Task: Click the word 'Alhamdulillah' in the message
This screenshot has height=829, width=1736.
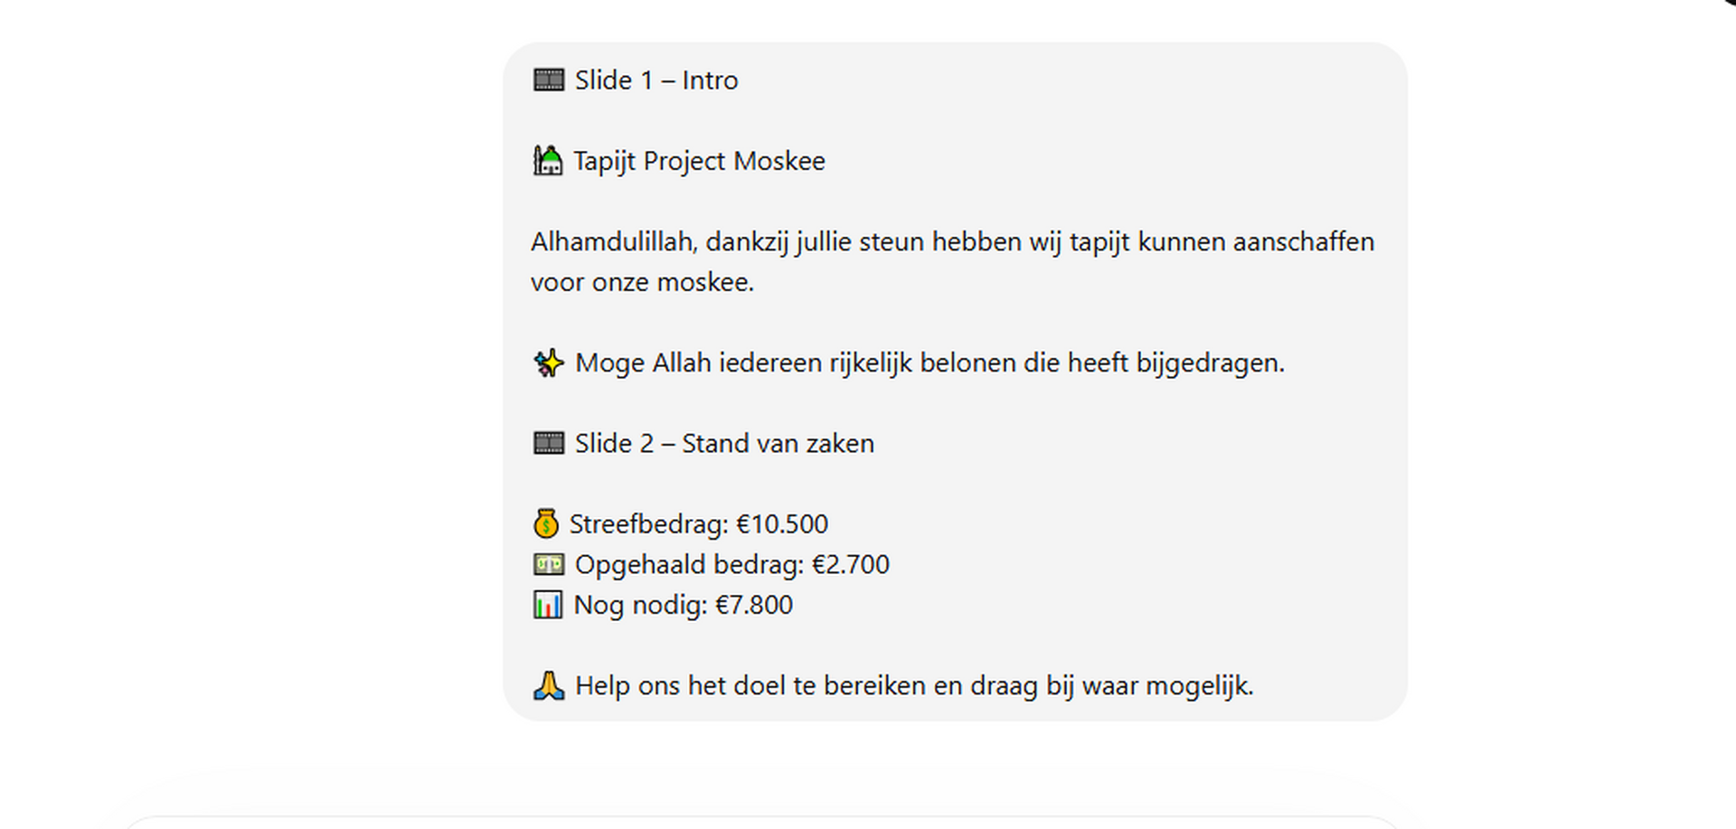Action: [x=613, y=241]
